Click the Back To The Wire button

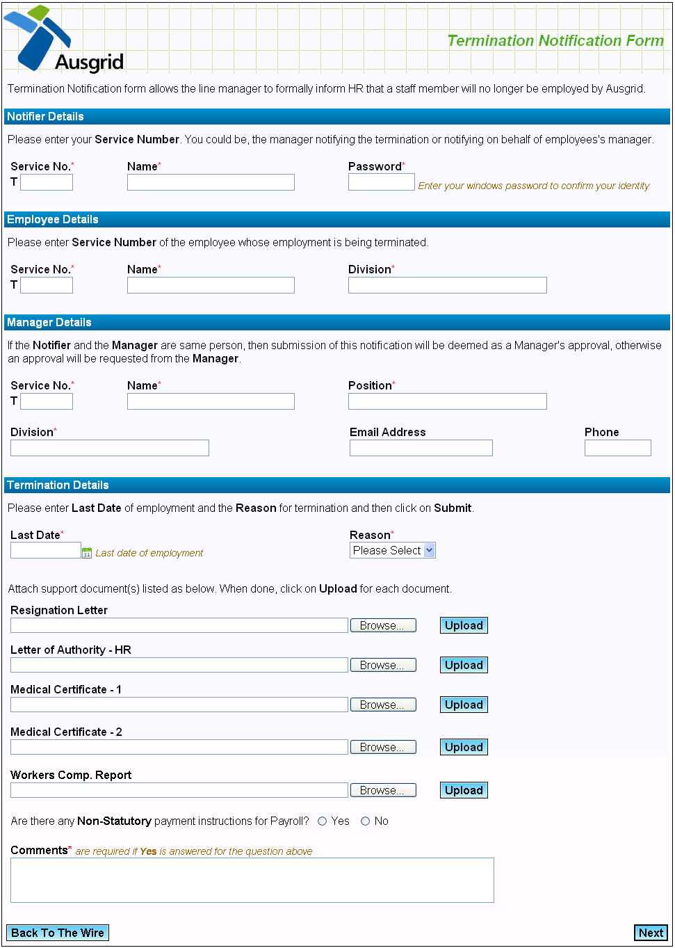click(58, 933)
